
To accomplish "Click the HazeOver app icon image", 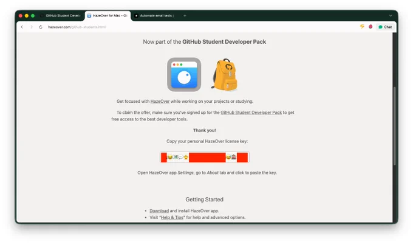I will [x=184, y=75].
